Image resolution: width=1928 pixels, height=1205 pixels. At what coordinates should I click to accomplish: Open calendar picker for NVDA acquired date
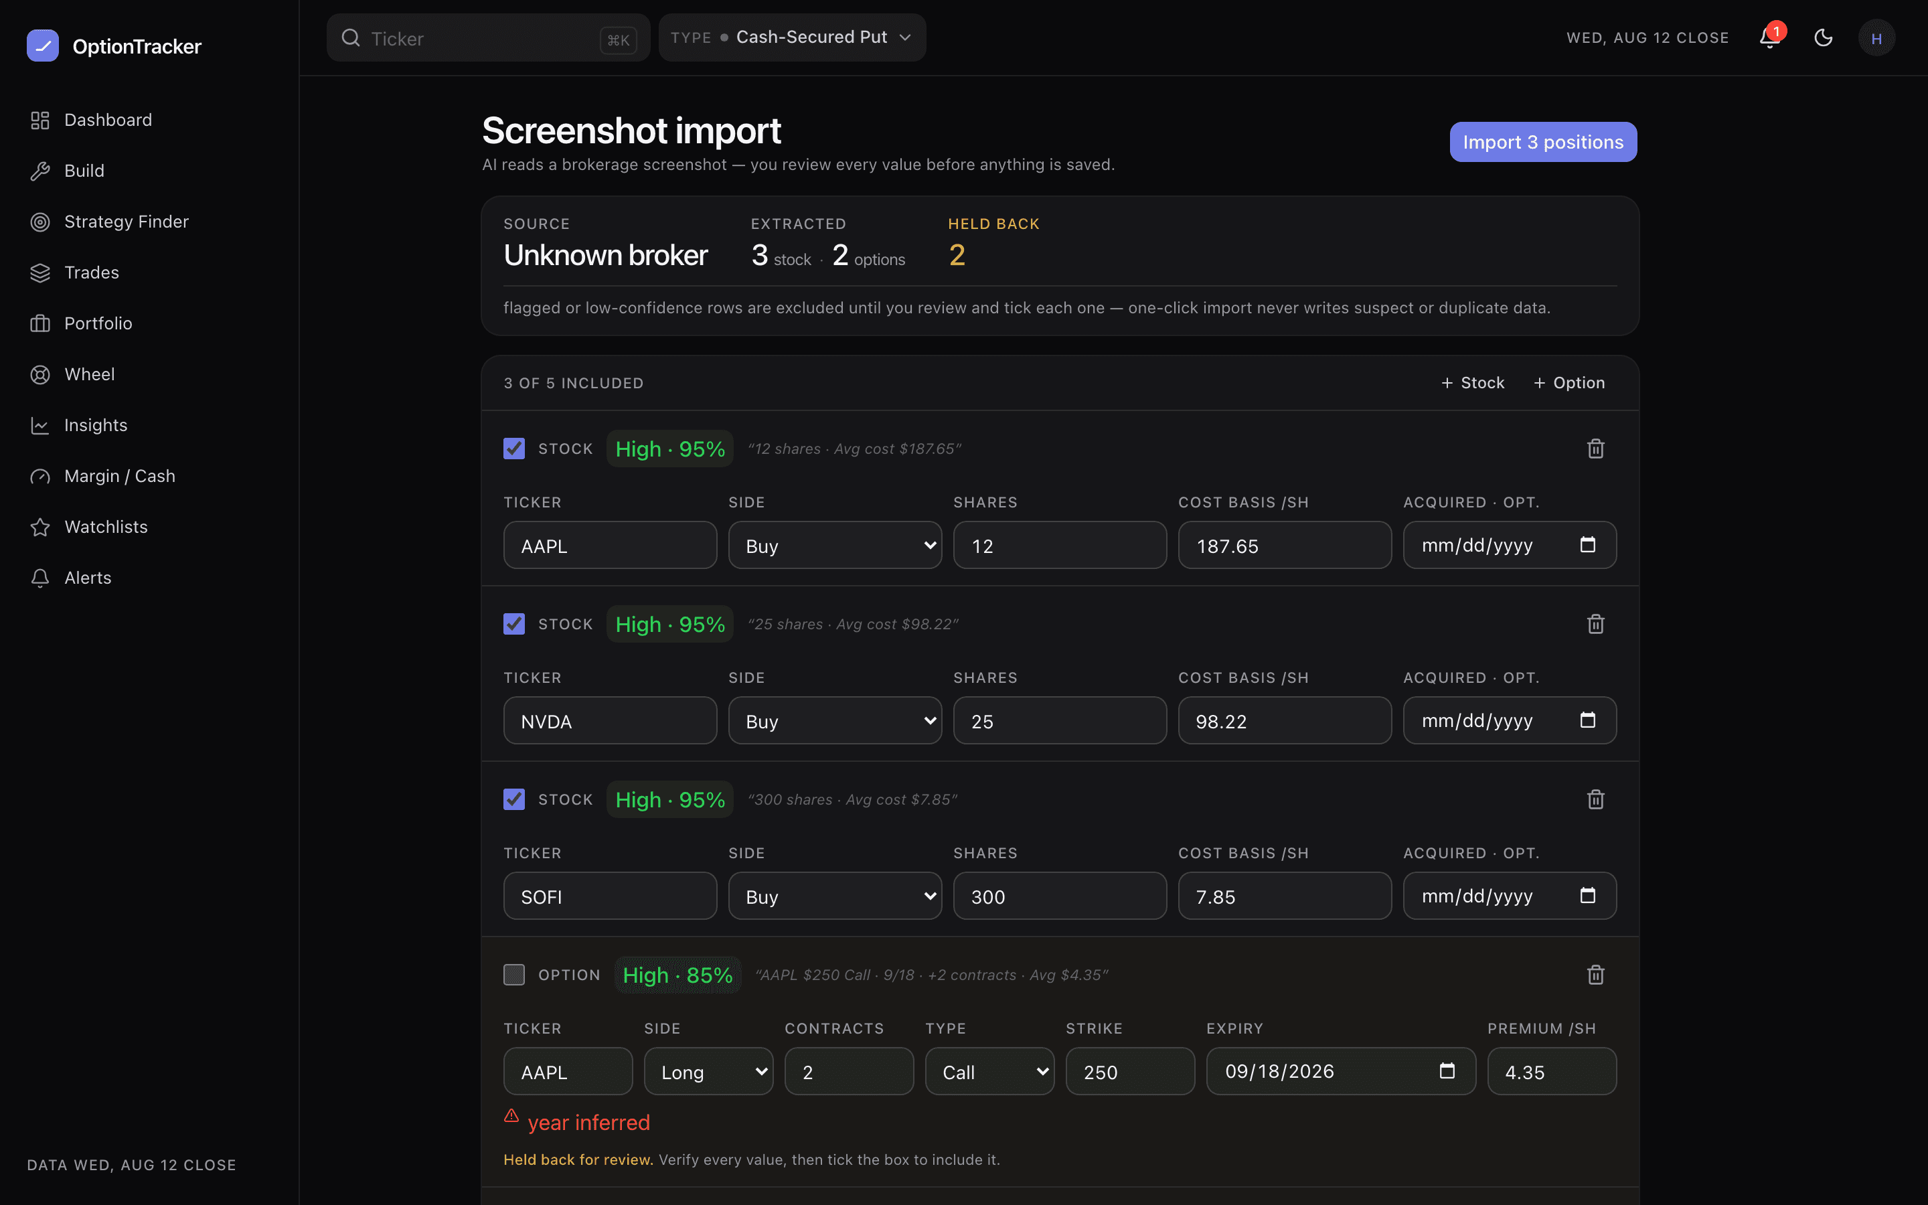1588,720
